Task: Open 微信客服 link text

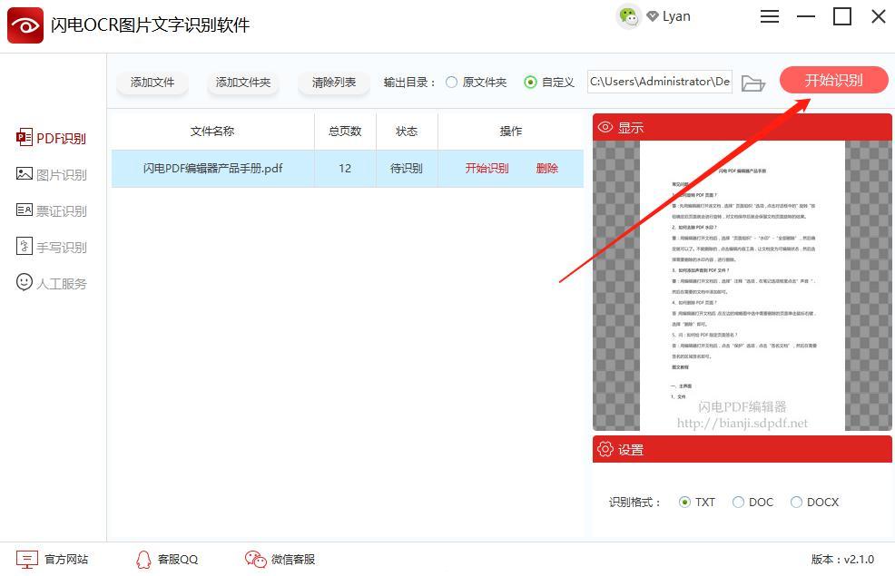Action: tap(293, 560)
